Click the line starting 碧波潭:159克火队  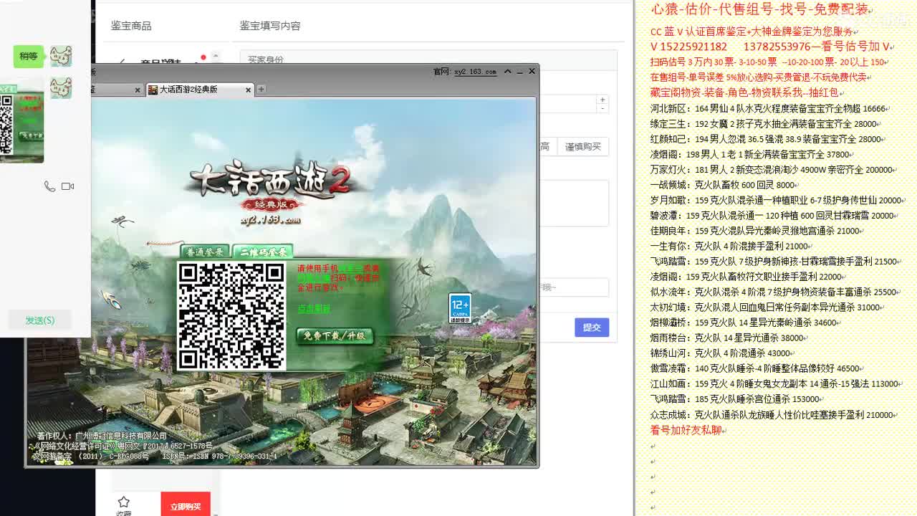click(x=772, y=216)
